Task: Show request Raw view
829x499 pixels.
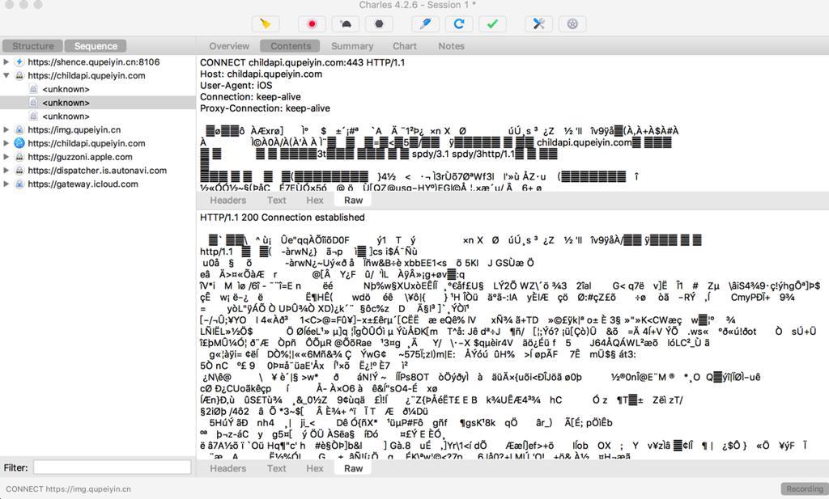Action: coord(353,200)
